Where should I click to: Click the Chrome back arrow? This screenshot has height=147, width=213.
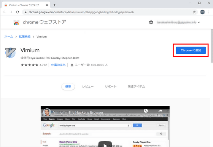(5, 12)
